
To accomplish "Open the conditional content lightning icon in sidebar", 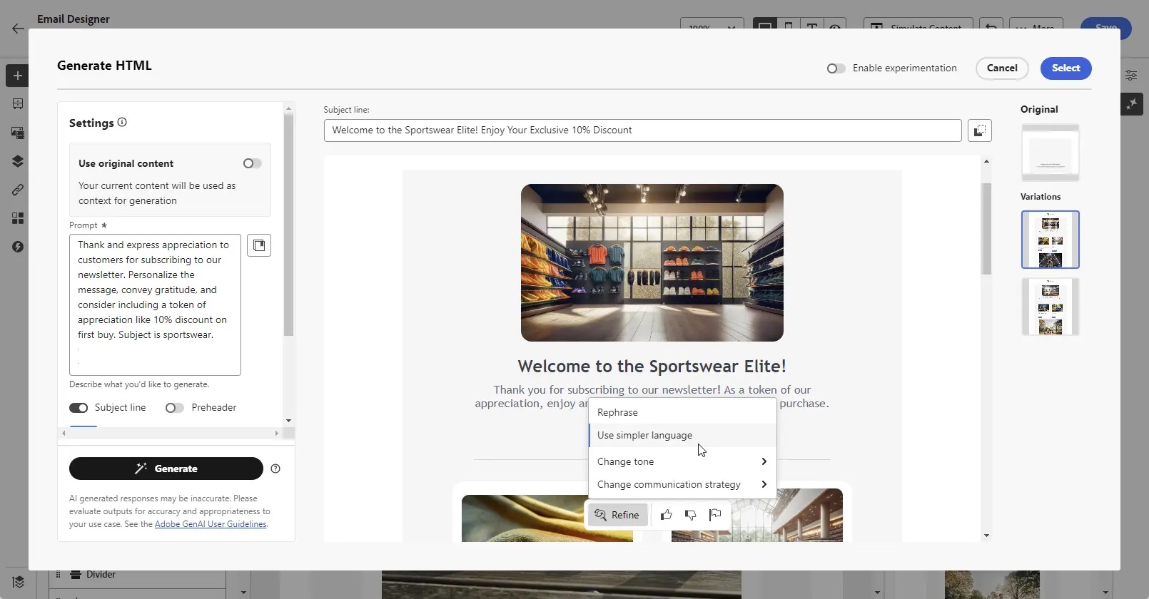I will tap(18, 247).
